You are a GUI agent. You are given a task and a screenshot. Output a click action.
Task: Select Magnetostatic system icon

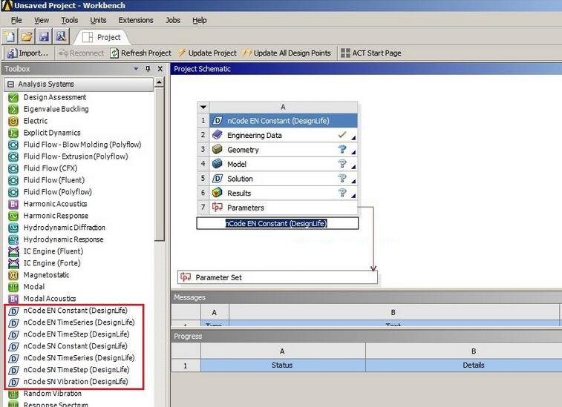(13, 275)
